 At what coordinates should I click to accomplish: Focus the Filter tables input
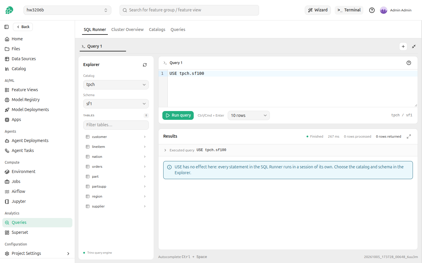pyautogui.click(x=116, y=125)
